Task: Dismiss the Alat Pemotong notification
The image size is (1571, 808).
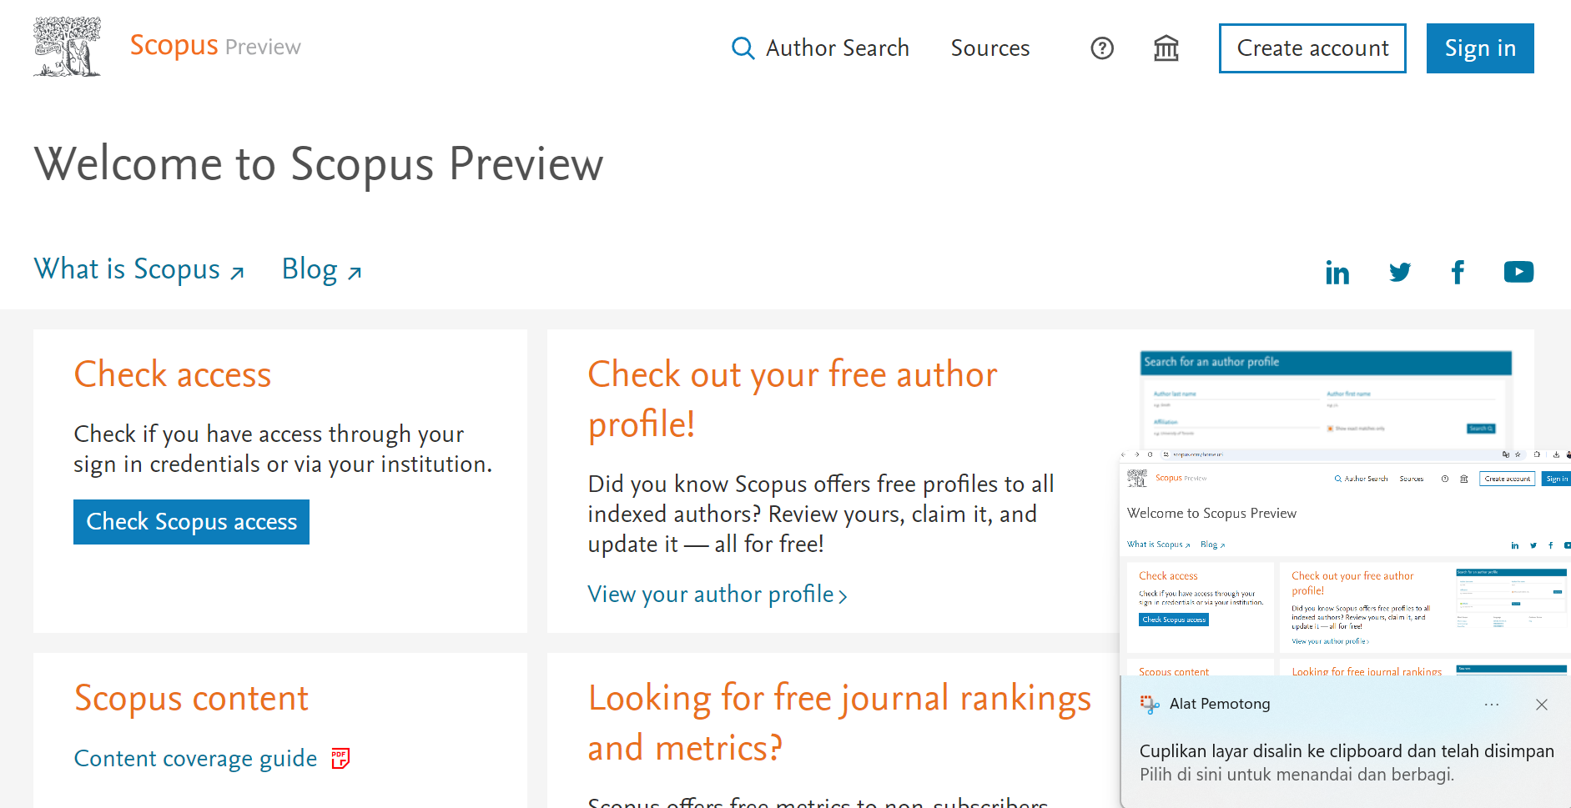Action: point(1541,705)
